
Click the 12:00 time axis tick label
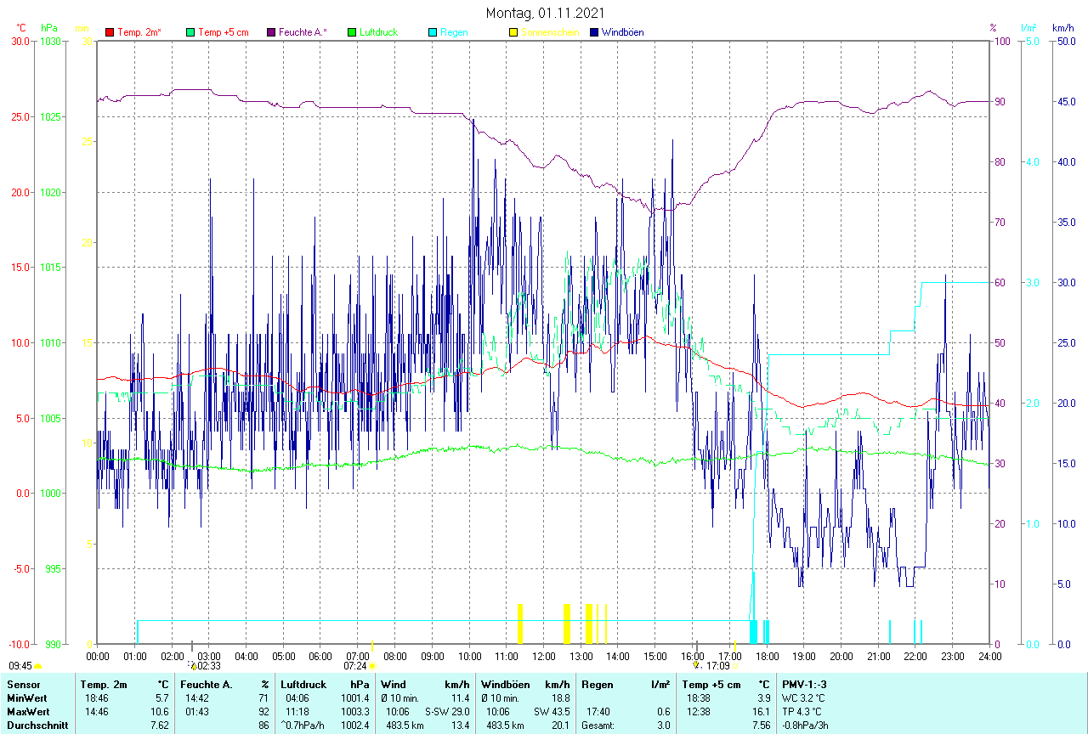tap(544, 656)
